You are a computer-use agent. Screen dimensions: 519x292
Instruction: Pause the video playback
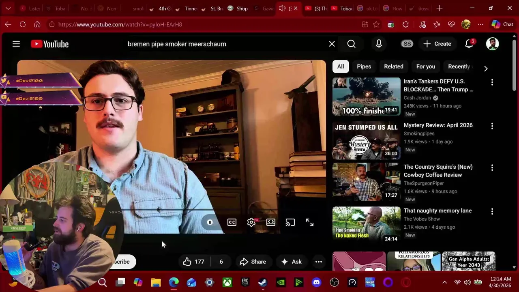point(210,222)
